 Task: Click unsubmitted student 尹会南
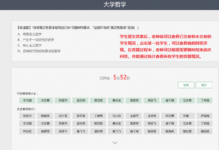(205, 116)
